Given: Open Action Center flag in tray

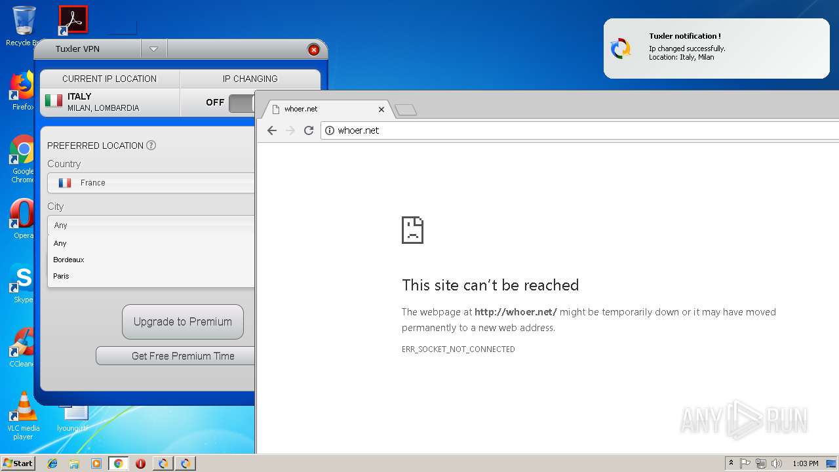Looking at the screenshot, I should [x=745, y=463].
